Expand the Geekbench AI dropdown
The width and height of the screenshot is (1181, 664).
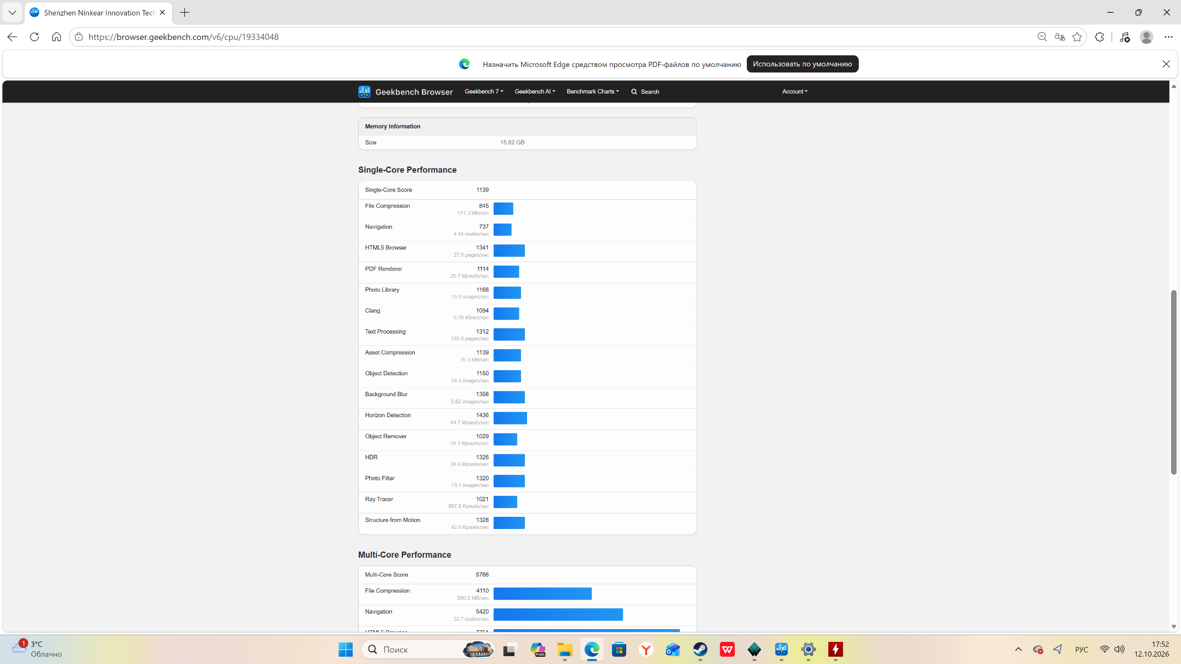535,91
